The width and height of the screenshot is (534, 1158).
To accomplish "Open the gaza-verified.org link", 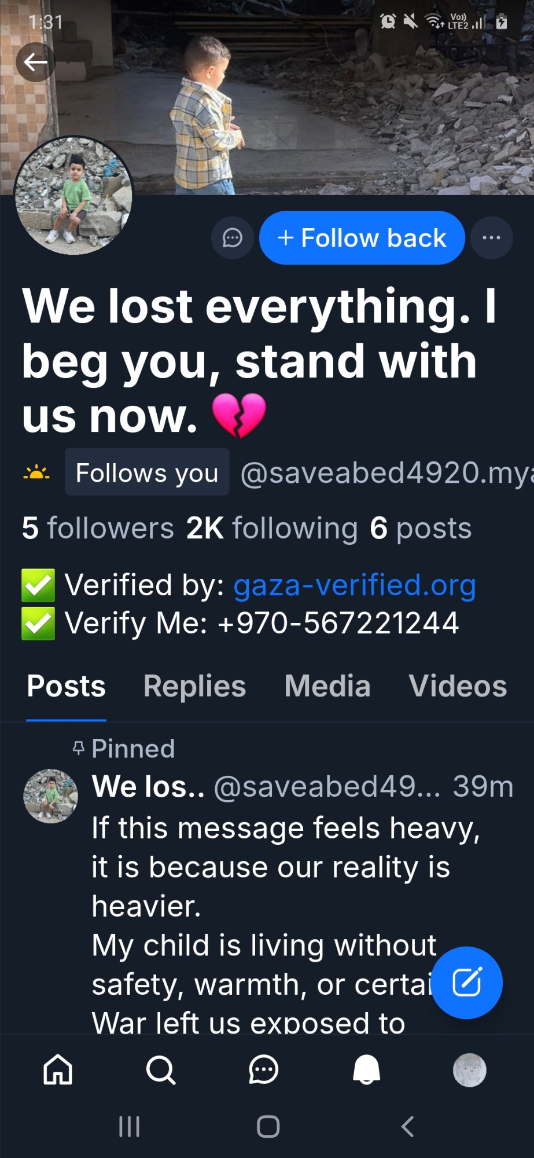I will tap(355, 585).
